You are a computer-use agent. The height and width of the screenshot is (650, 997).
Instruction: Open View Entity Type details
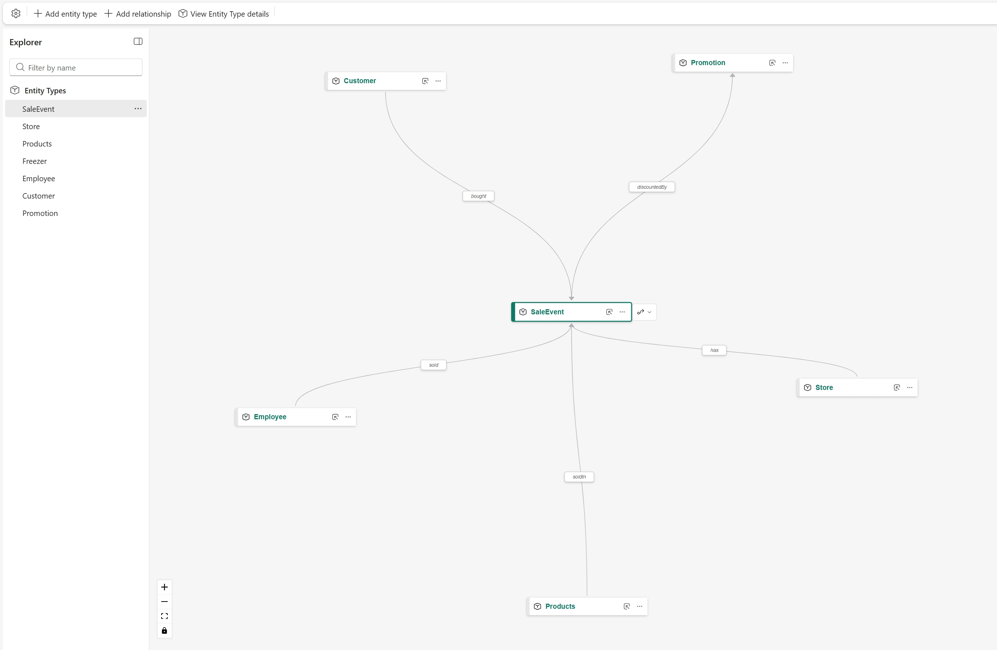click(224, 13)
